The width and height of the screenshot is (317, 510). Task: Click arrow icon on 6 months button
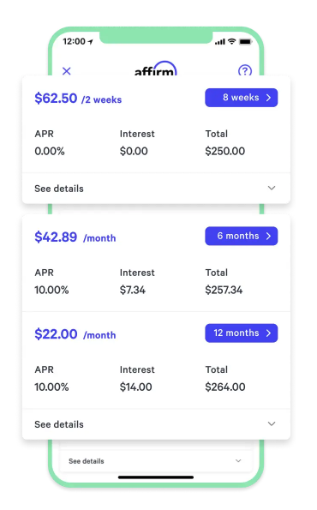point(268,236)
